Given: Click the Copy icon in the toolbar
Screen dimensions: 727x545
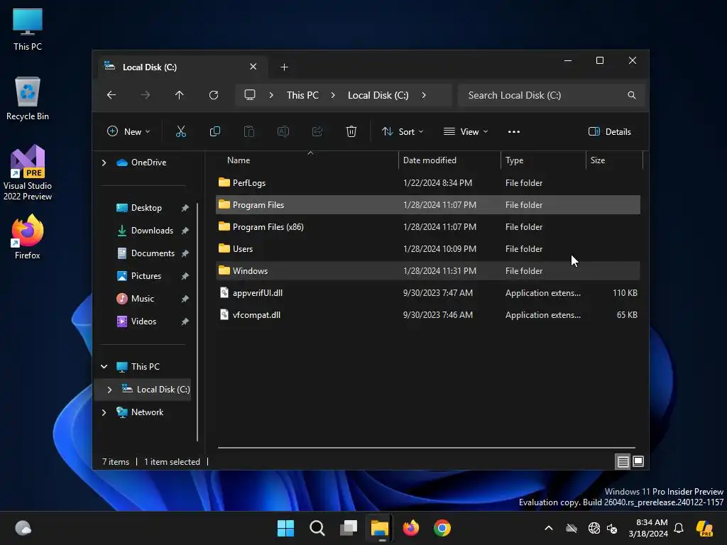Looking at the screenshot, I should (214, 131).
